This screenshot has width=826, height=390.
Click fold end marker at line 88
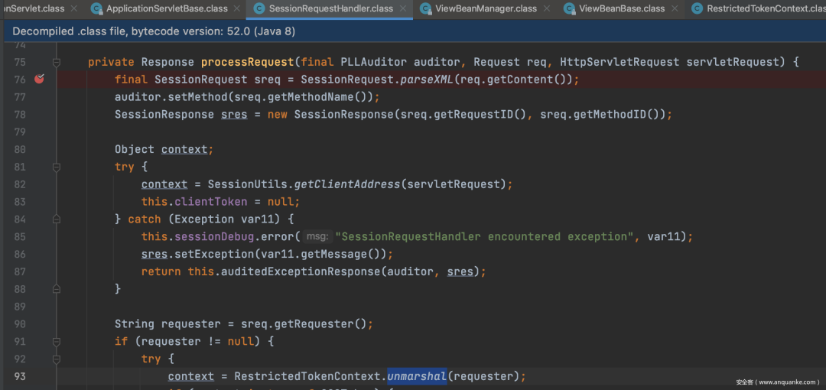pyautogui.click(x=57, y=289)
